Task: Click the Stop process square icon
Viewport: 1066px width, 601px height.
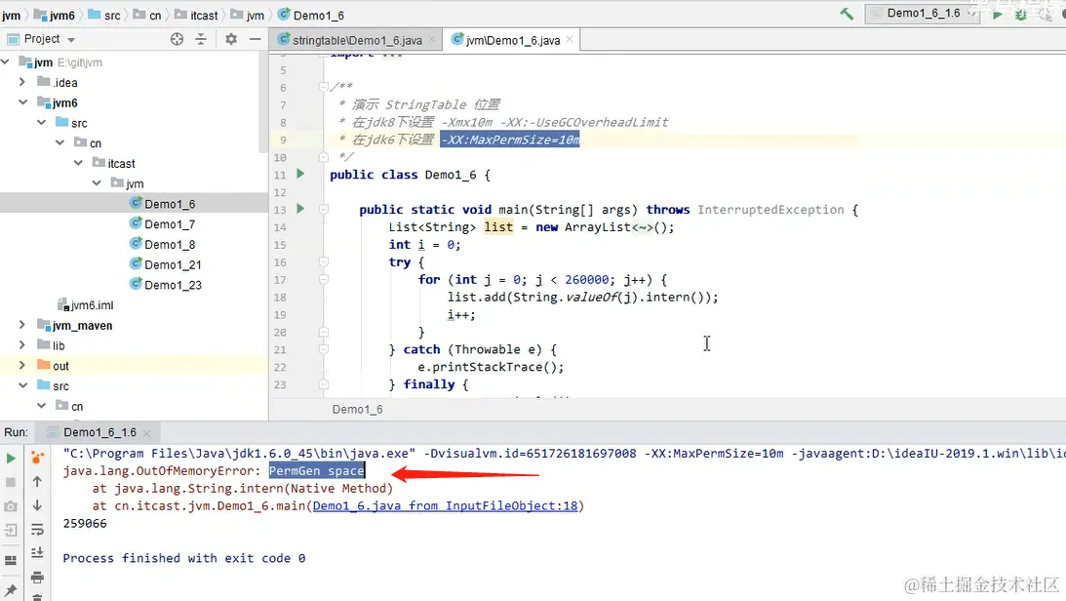Action: pyautogui.click(x=10, y=482)
